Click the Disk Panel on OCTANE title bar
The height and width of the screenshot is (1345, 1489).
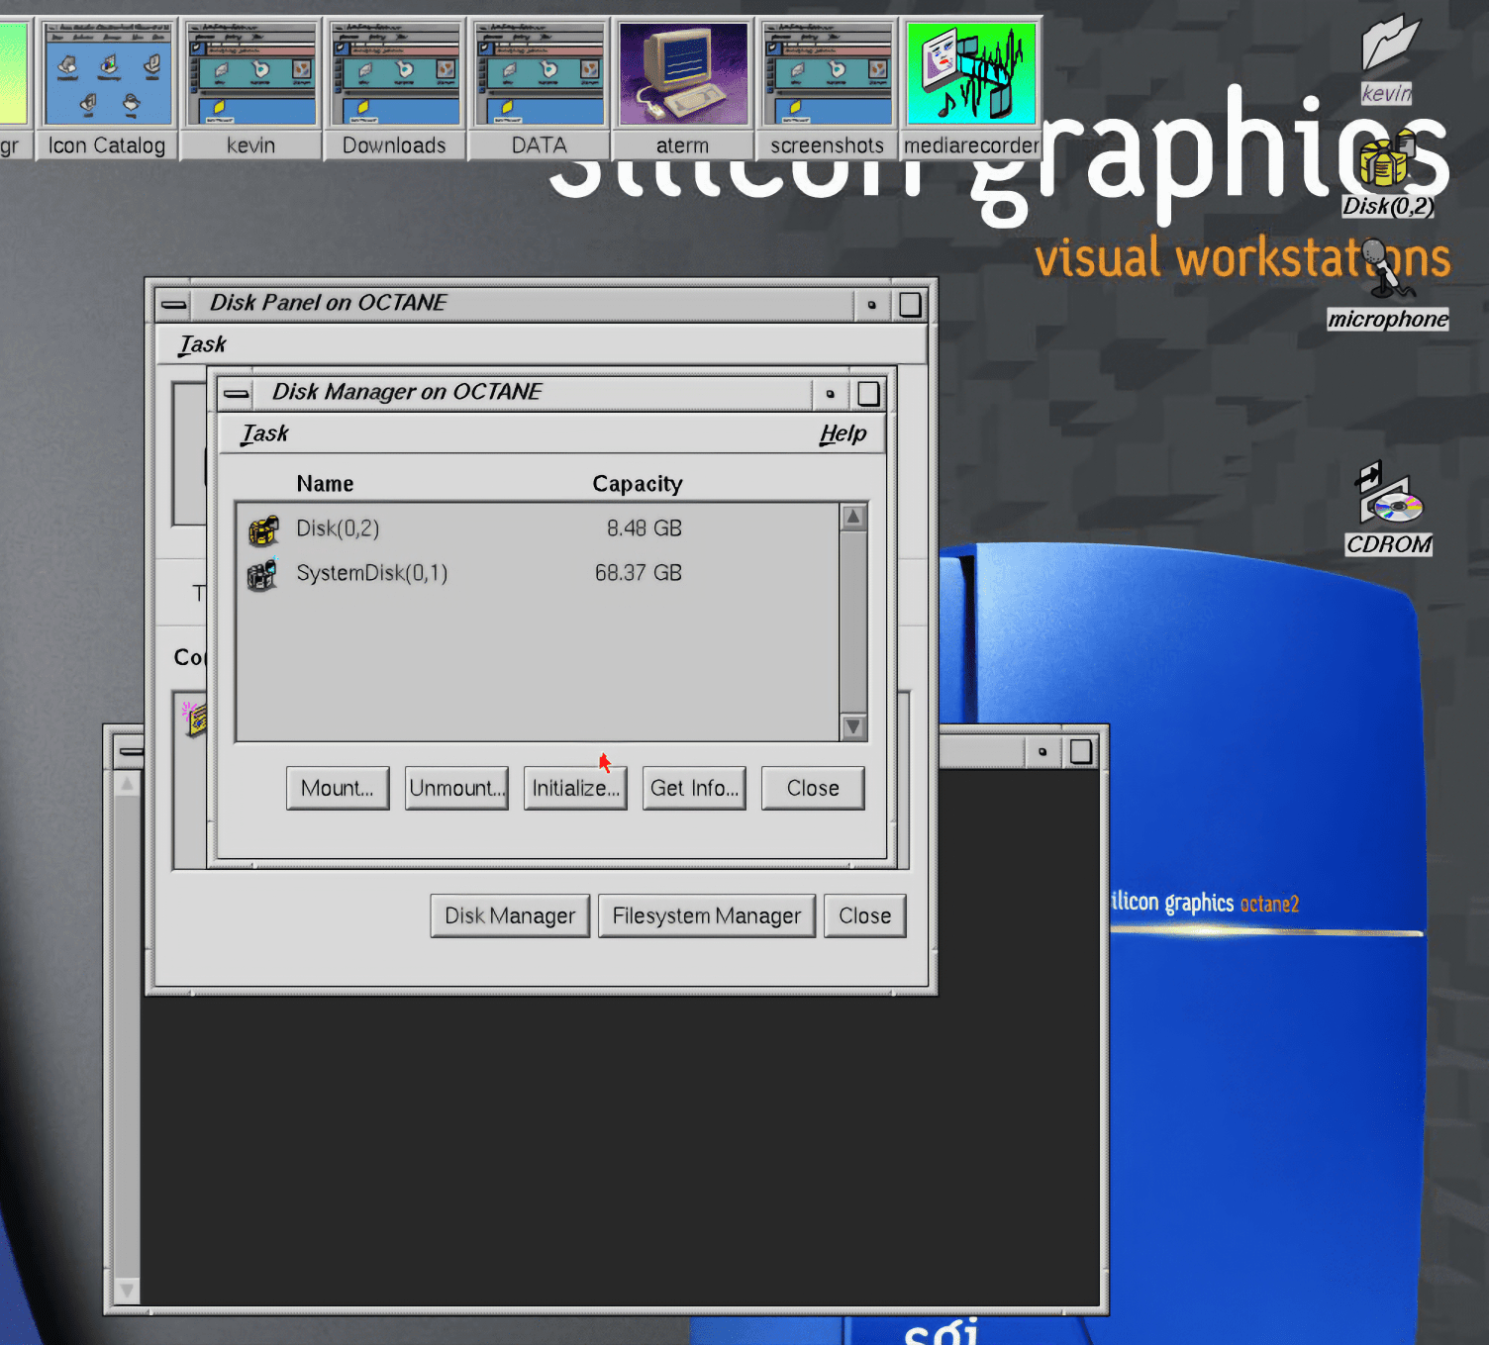522,304
